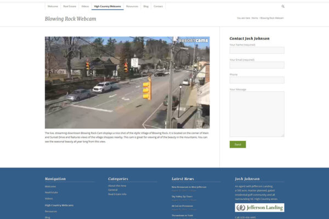Focus the Phone input field
Viewport: 329px width, 219px height.
click(x=257, y=80)
